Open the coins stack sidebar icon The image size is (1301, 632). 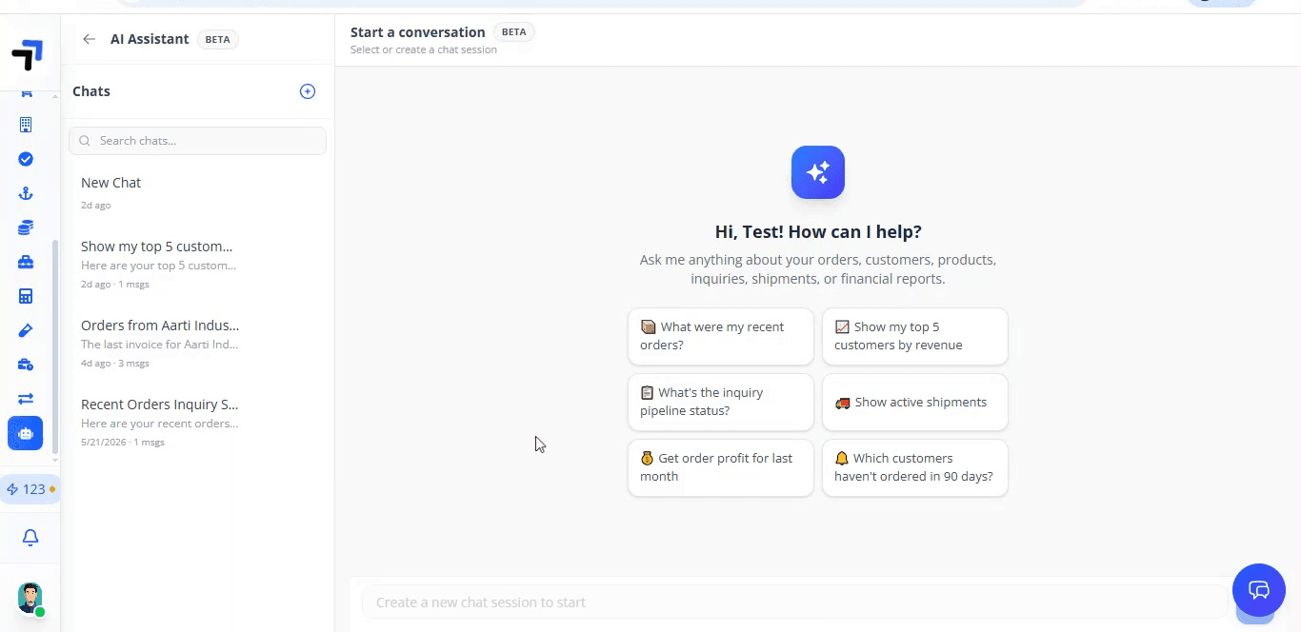point(26,227)
